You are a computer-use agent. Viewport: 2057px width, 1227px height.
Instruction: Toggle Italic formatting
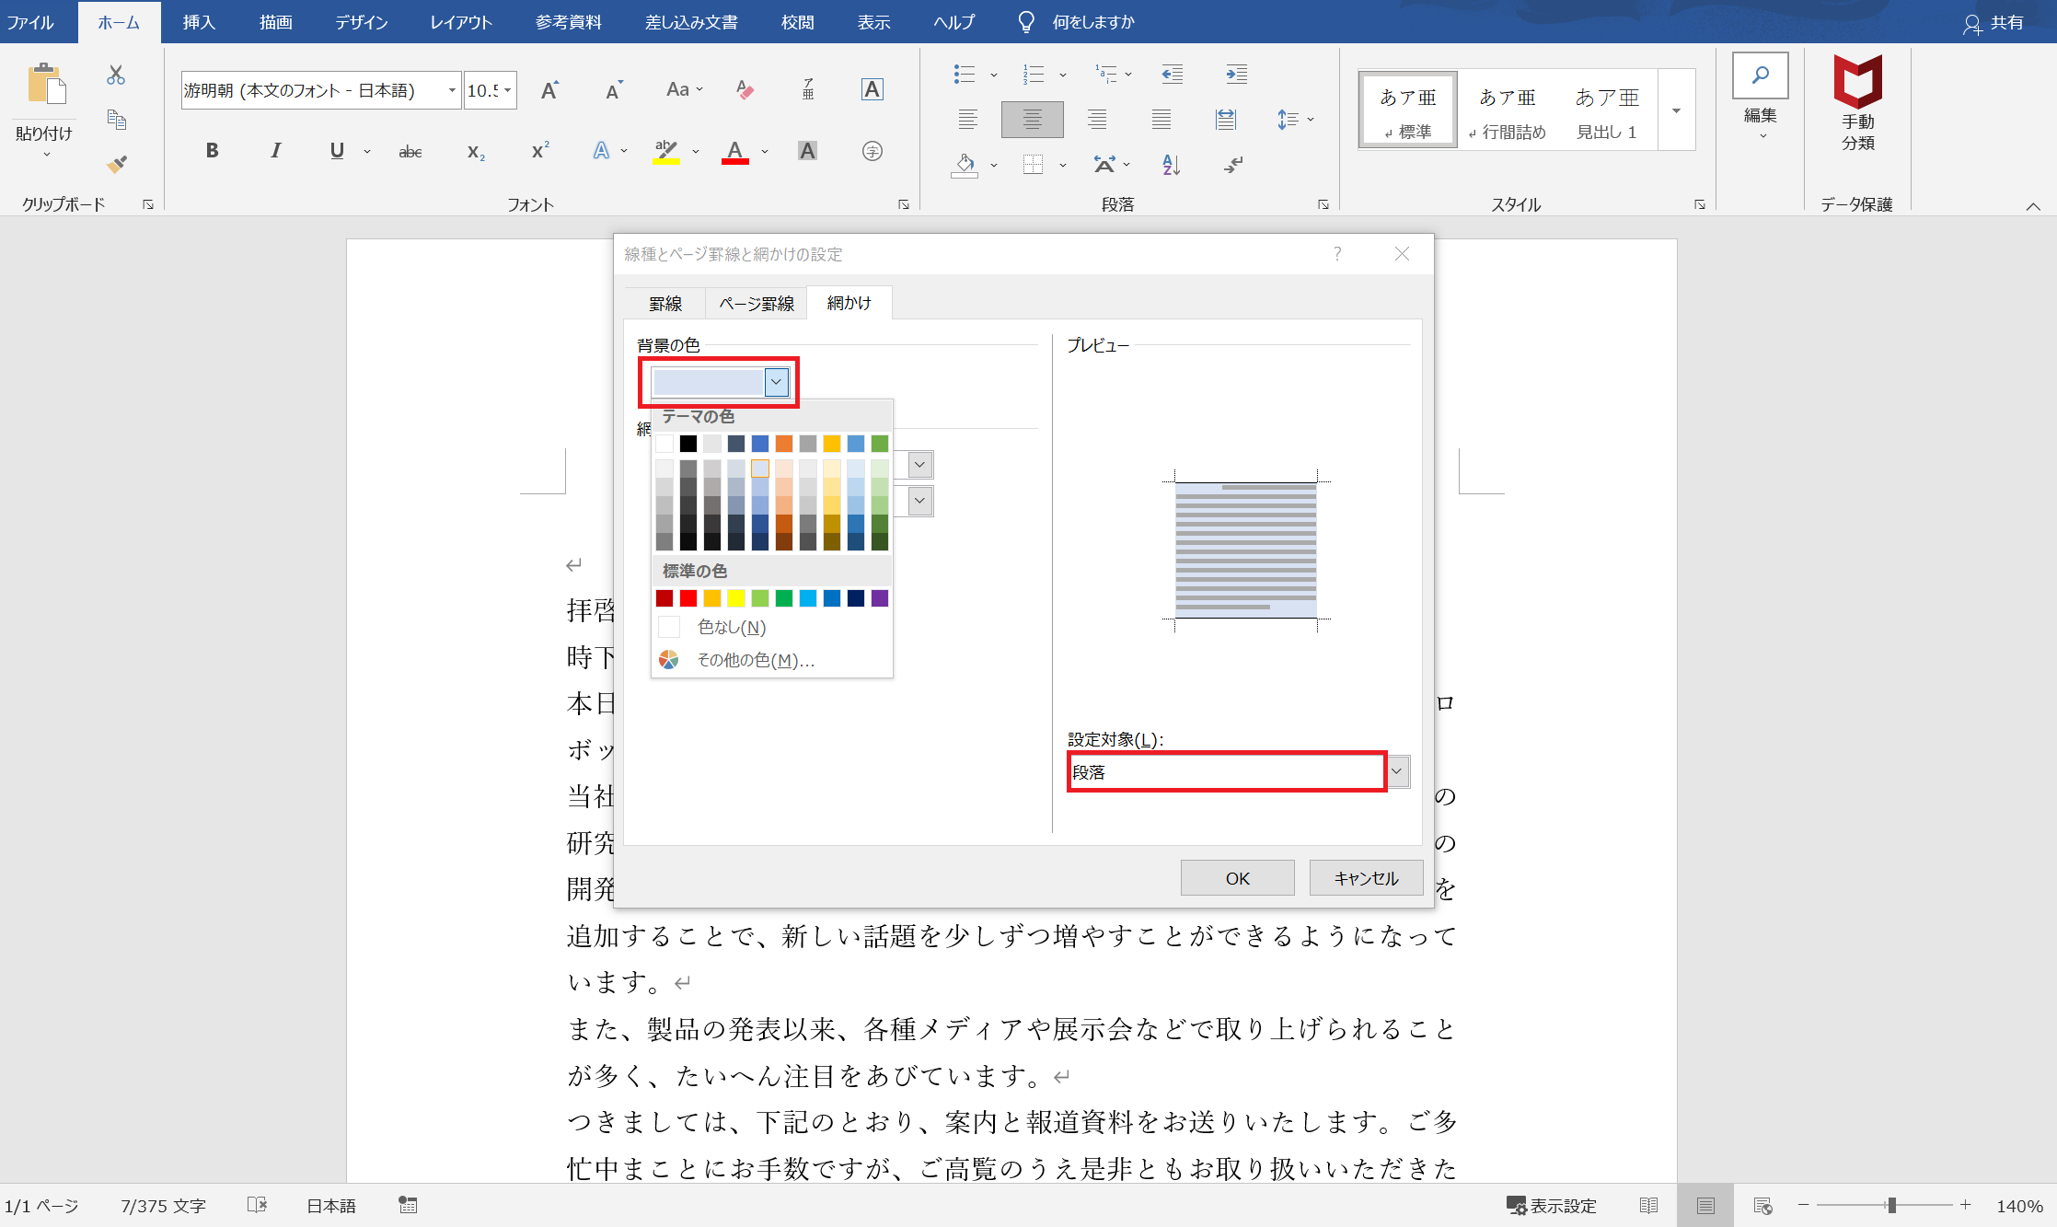coord(275,151)
